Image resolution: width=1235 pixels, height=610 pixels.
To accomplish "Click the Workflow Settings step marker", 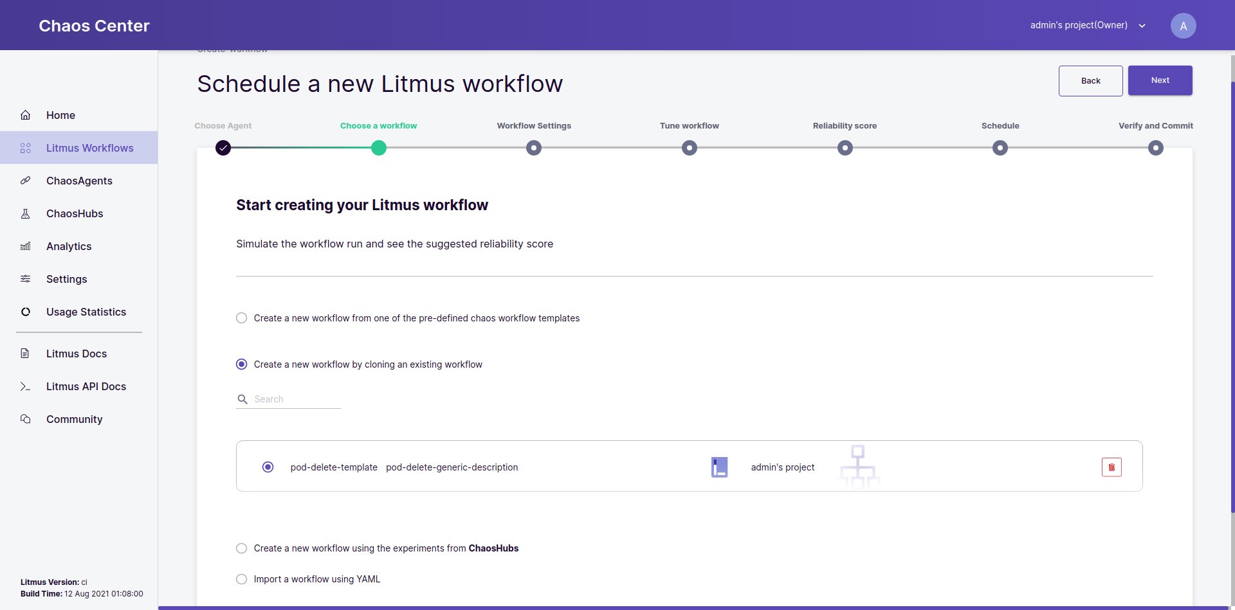I will (x=534, y=148).
